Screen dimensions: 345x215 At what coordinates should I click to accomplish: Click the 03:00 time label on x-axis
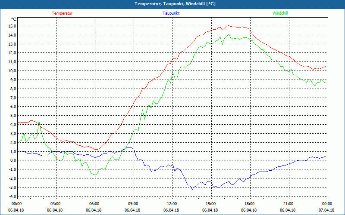[x=56, y=204]
